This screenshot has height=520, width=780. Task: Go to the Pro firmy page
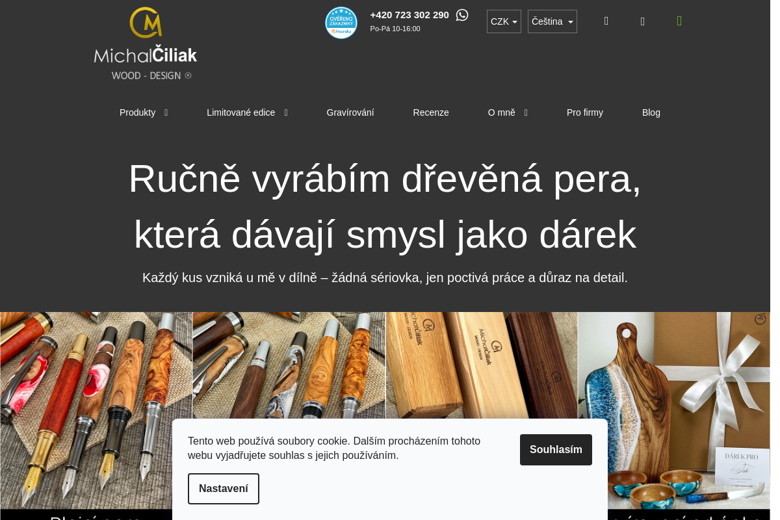pos(585,112)
